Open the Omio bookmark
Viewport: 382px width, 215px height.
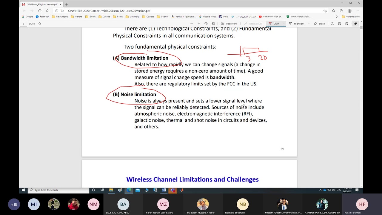coord(224,17)
